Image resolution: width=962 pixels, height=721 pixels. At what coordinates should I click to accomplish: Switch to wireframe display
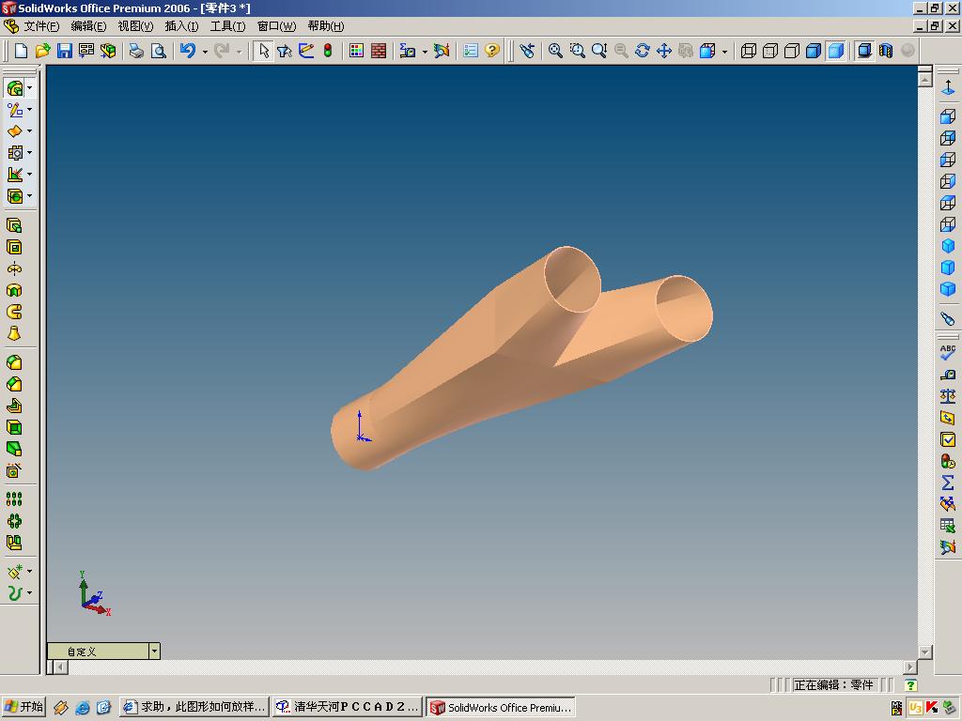(x=749, y=51)
